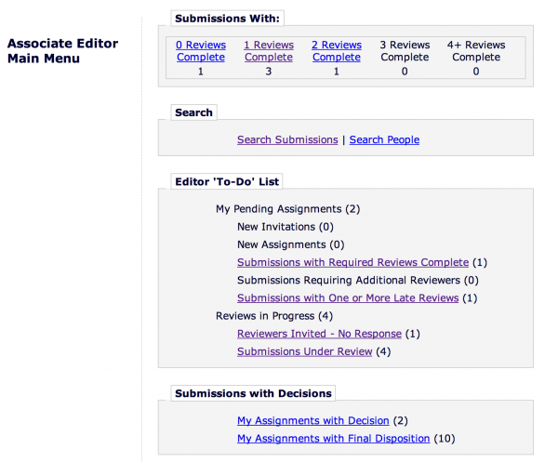Open the 0 Reviews Complete link

(x=200, y=51)
